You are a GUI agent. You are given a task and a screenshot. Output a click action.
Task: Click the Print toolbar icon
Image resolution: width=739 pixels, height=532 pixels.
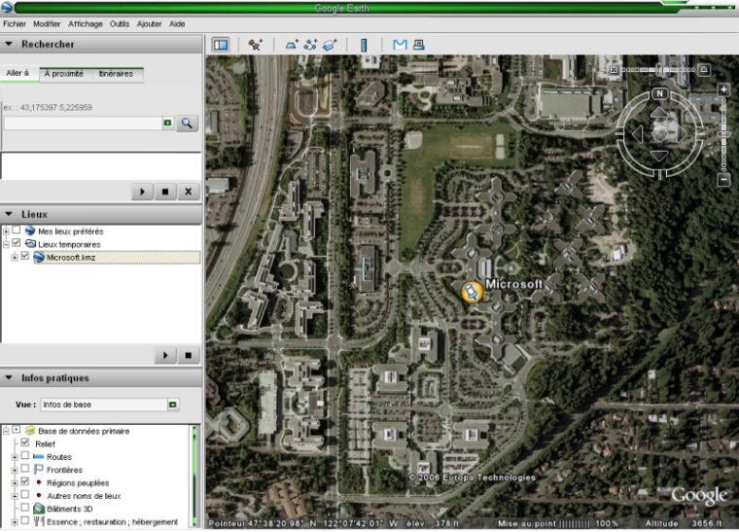click(418, 45)
